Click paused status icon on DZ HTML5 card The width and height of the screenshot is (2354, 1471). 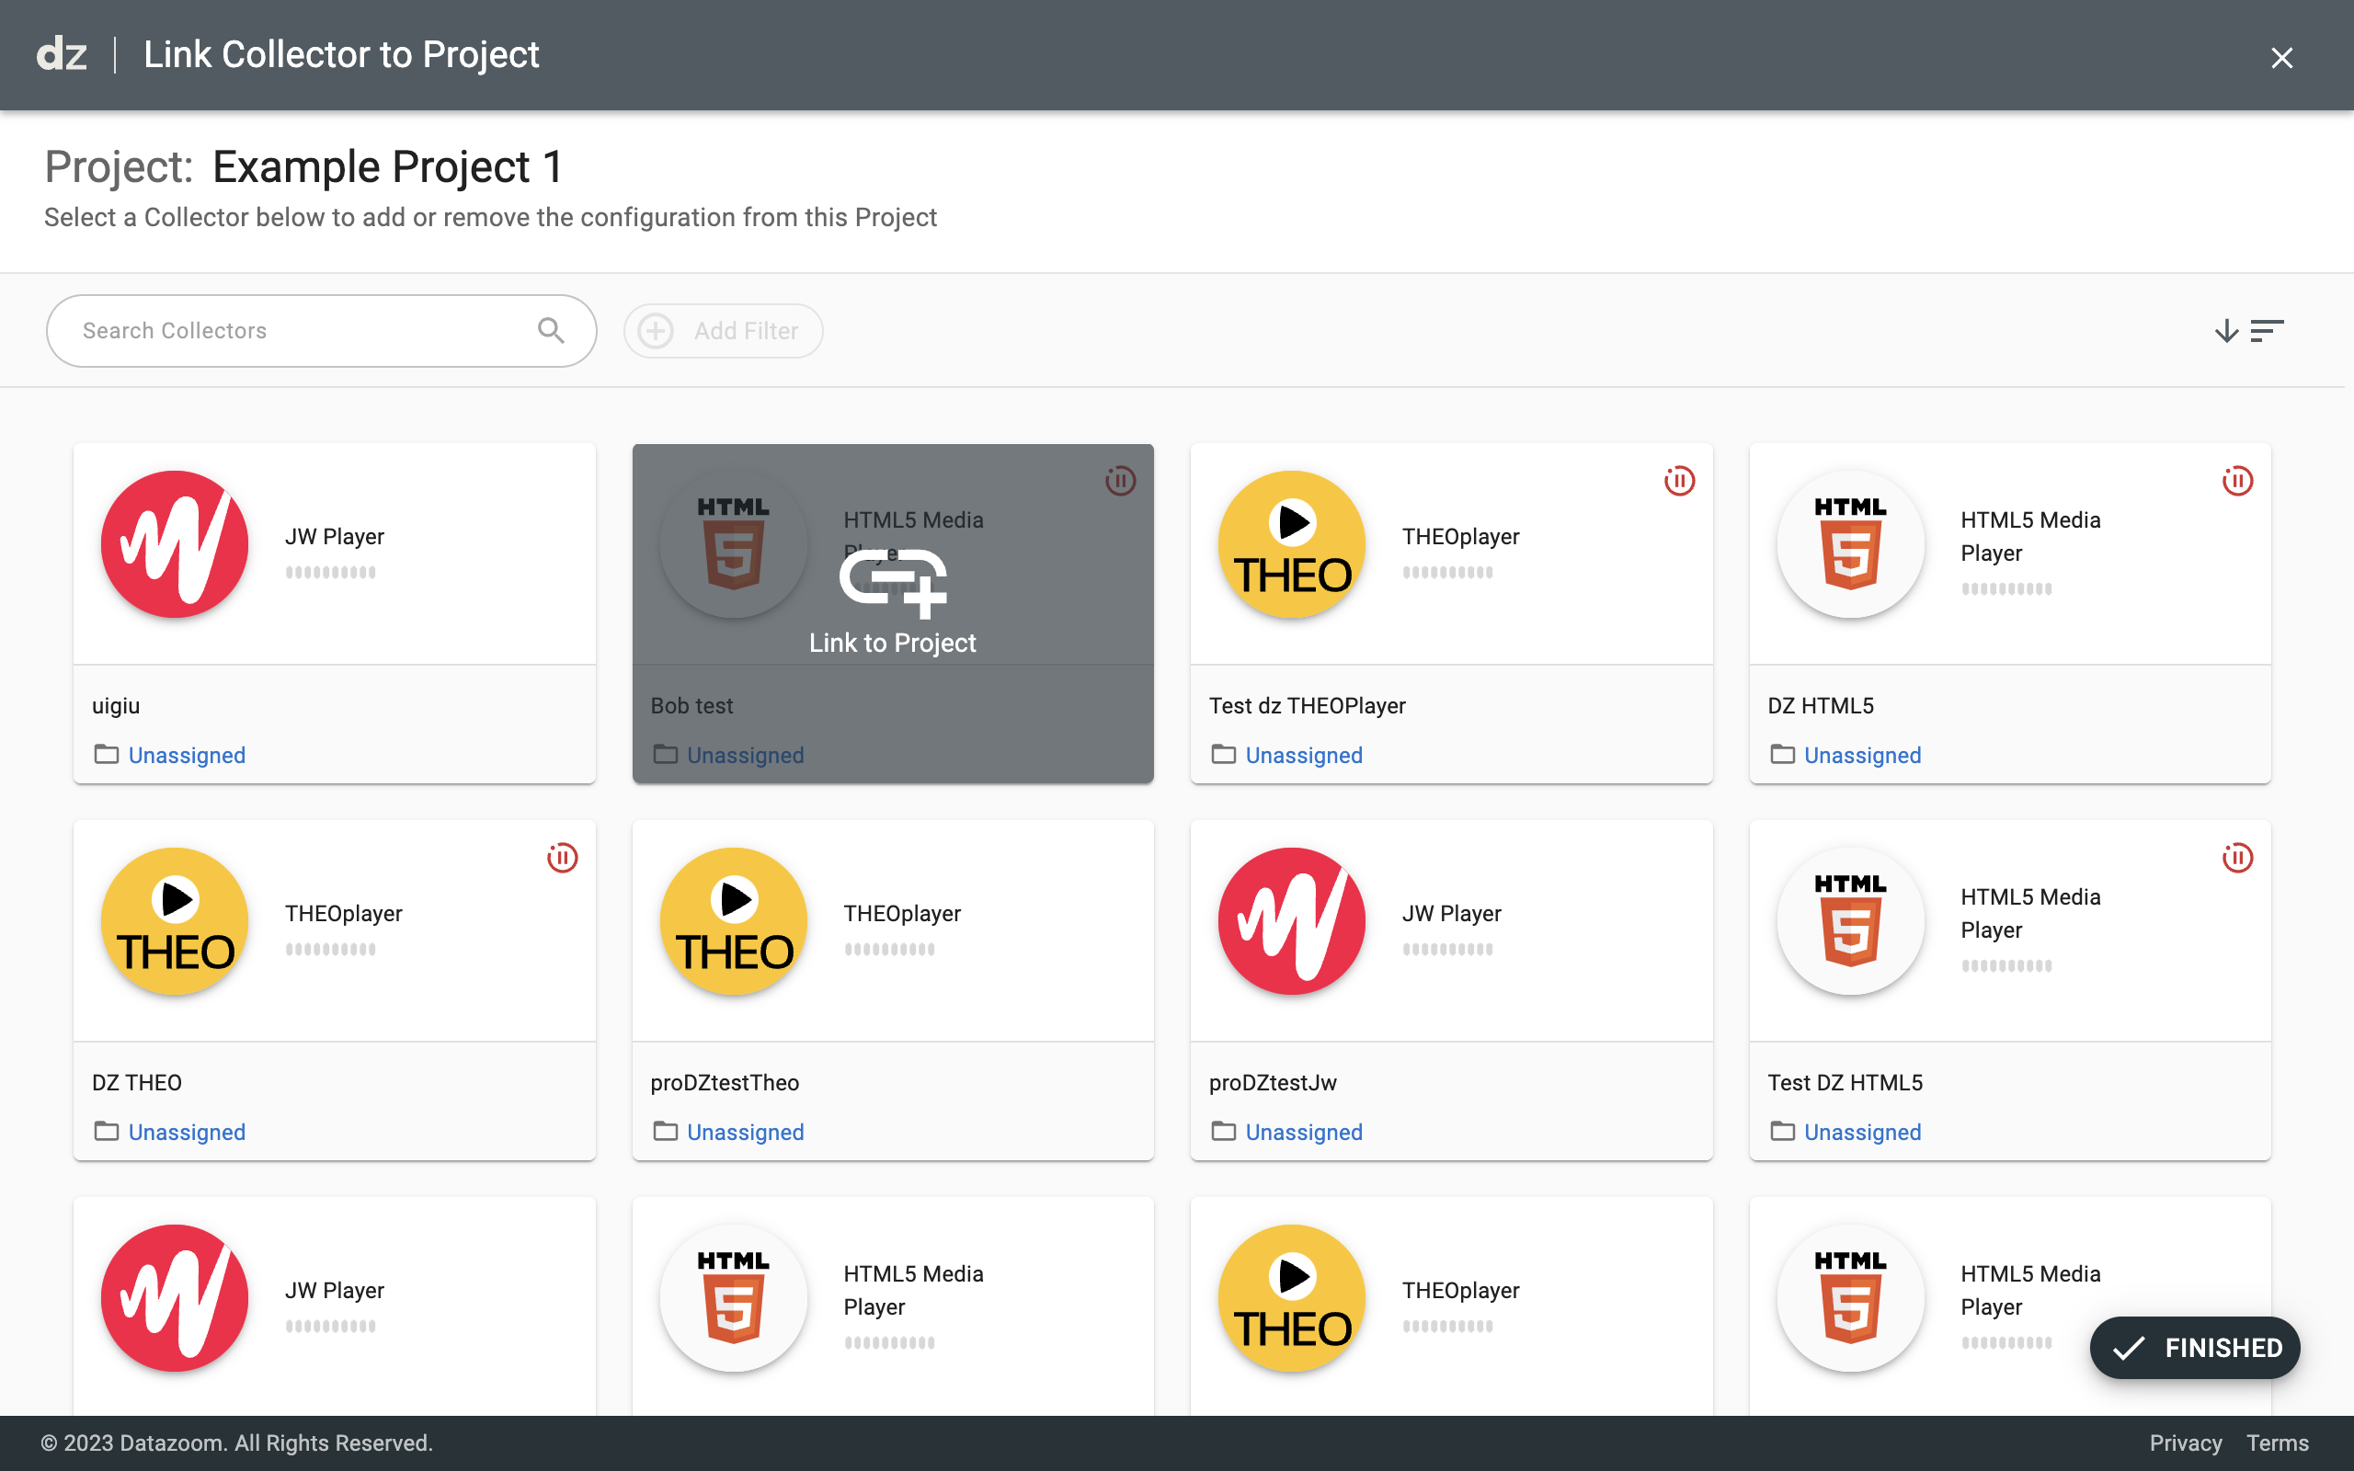2237,481
